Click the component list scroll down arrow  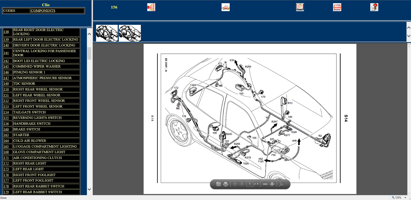tap(89, 189)
